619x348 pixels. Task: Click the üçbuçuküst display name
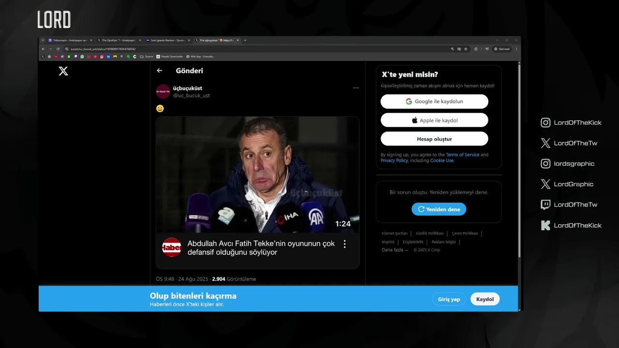(x=188, y=88)
